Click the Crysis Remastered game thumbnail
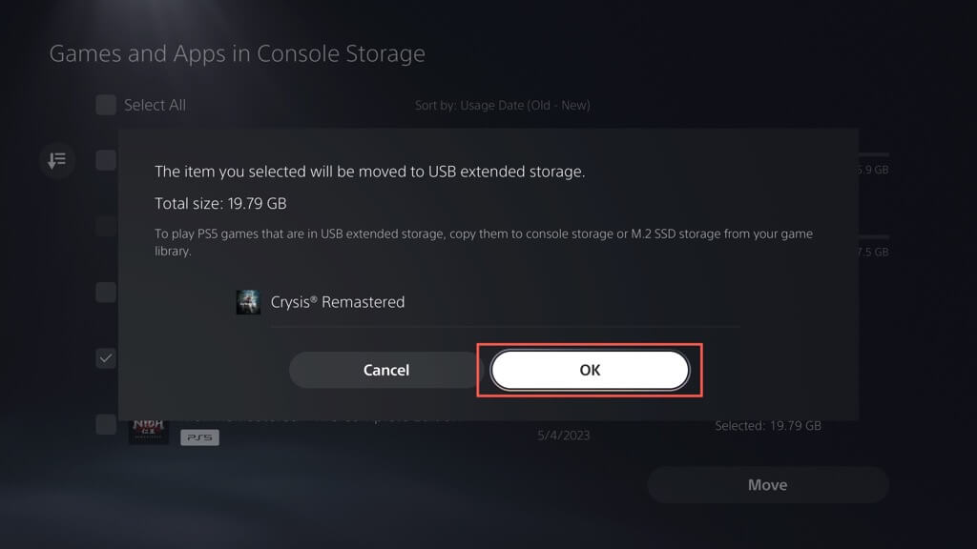 pyautogui.click(x=248, y=302)
